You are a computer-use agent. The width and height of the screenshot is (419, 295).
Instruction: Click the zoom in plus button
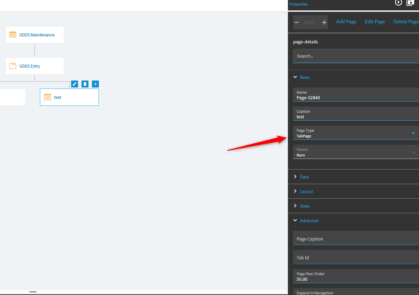(324, 22)
